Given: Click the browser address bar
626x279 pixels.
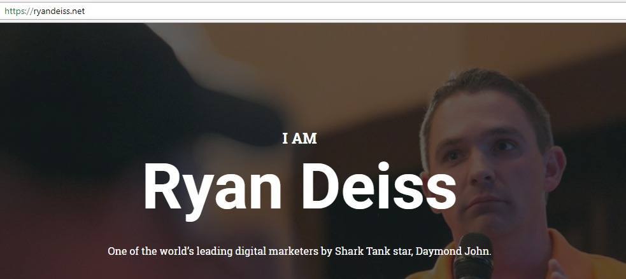Looking at the screenshot, I should [x=313, y=11].
